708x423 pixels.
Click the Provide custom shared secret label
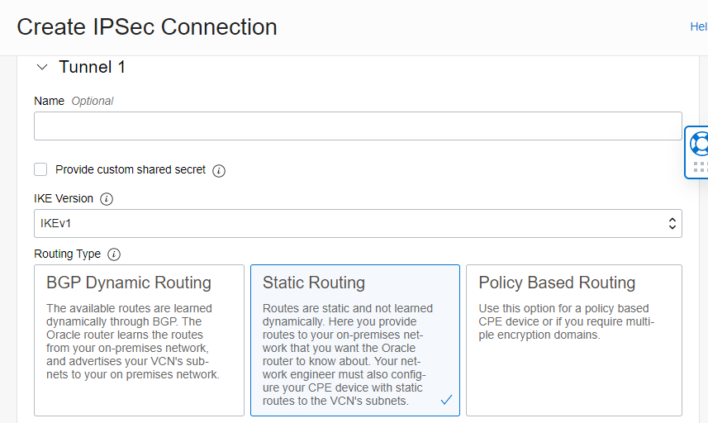point(131,169)
